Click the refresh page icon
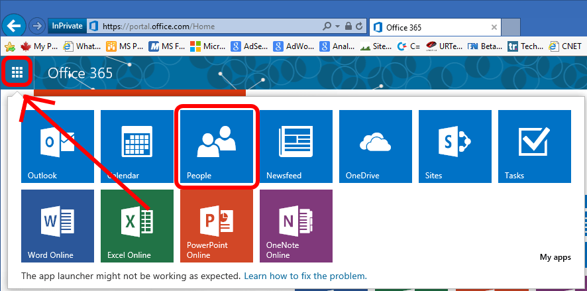Viewport: 587px width, 291px height. coord(358,27)
